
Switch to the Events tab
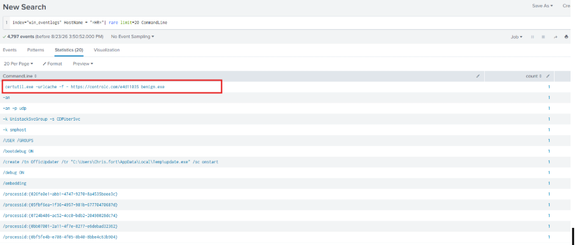[10, 50]
